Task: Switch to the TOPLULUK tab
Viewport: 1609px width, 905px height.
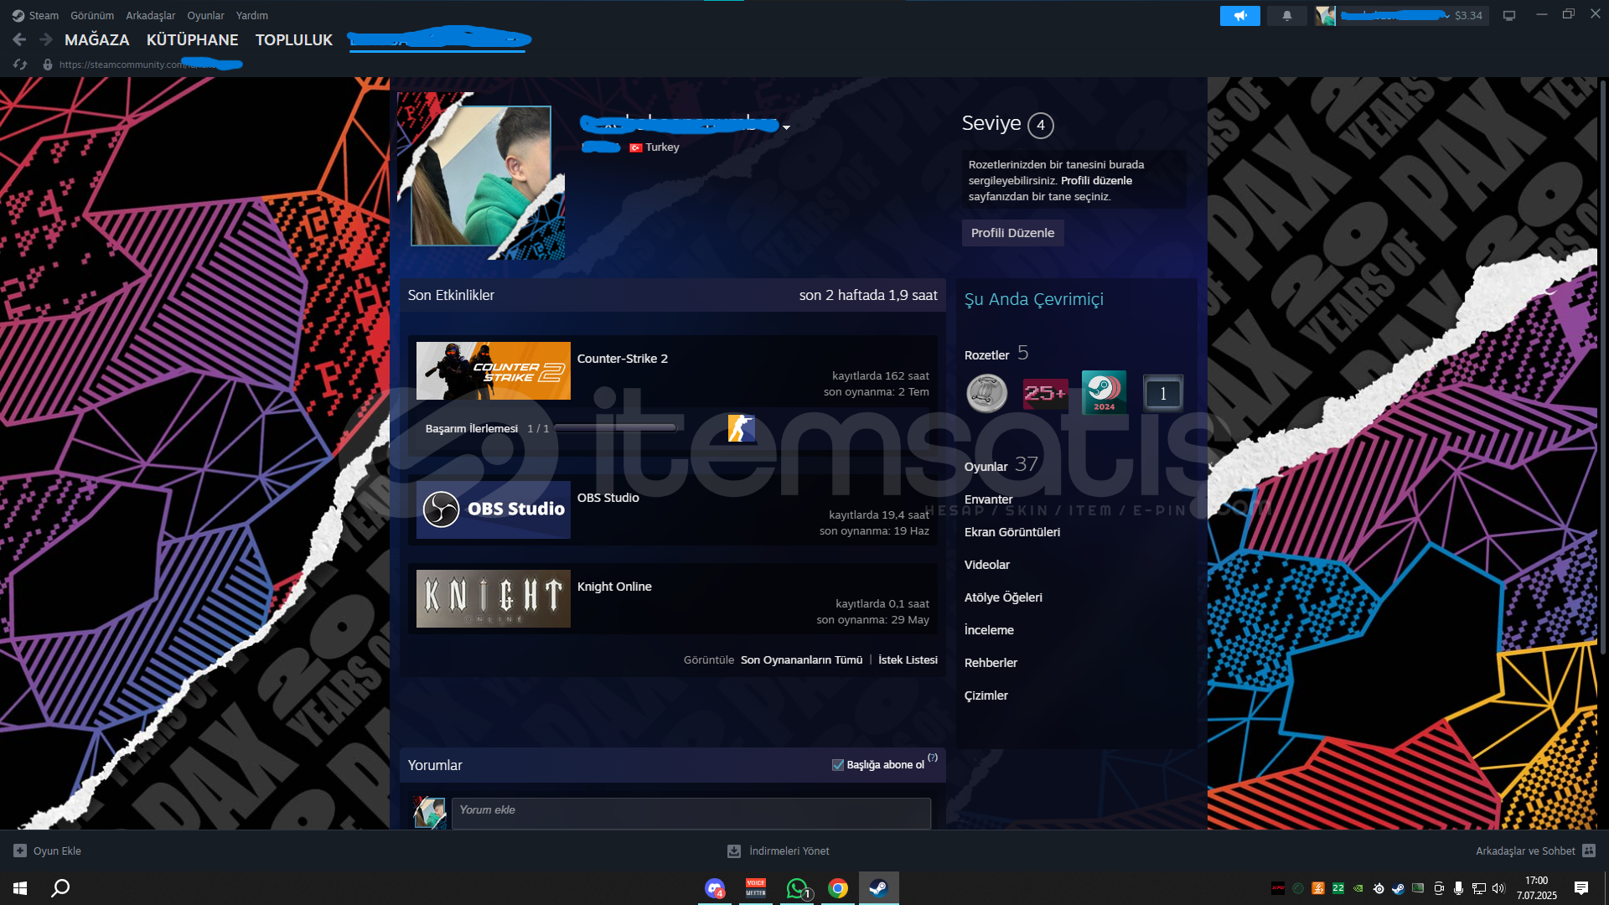Action: pyautogui.click(x=294, y=39)
